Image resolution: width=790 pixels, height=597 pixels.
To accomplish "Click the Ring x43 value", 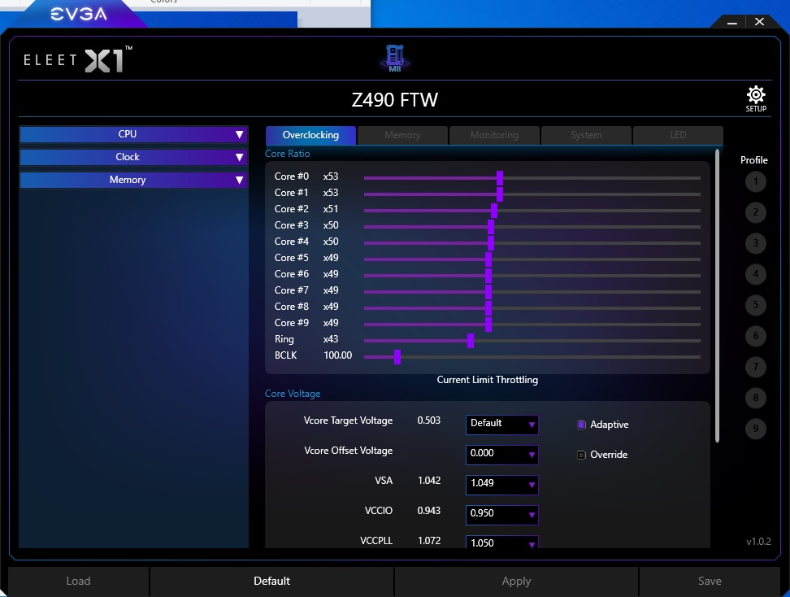I will (331, 339).
